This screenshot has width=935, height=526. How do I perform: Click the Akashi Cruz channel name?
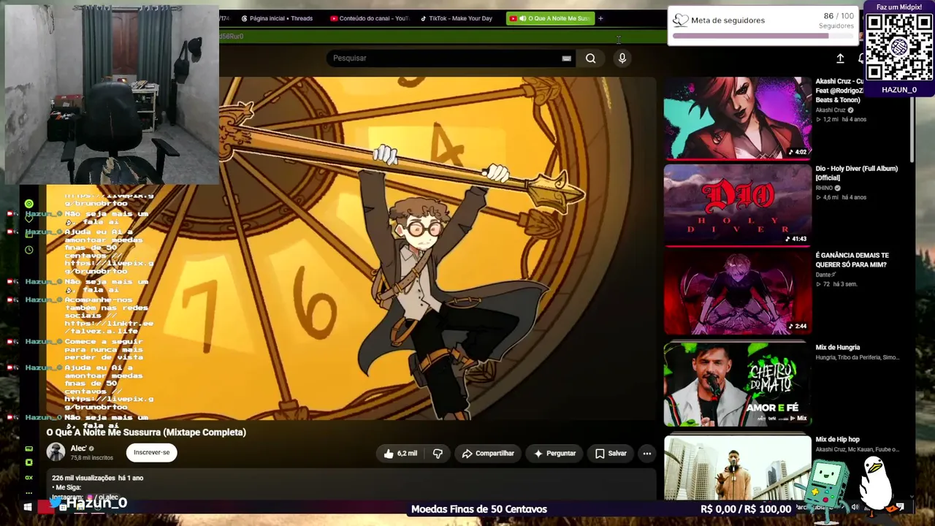click(831, 110)
